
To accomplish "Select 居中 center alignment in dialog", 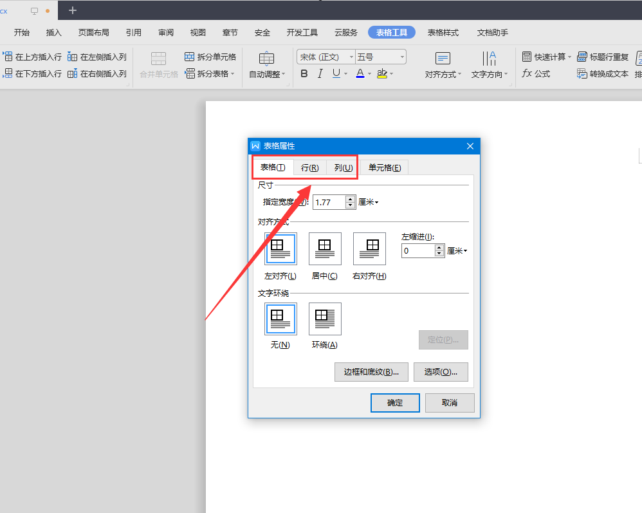I will point(325,248).
